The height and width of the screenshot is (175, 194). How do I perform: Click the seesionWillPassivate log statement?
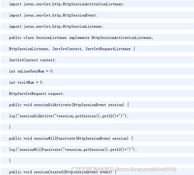click(x=73, y=150)
